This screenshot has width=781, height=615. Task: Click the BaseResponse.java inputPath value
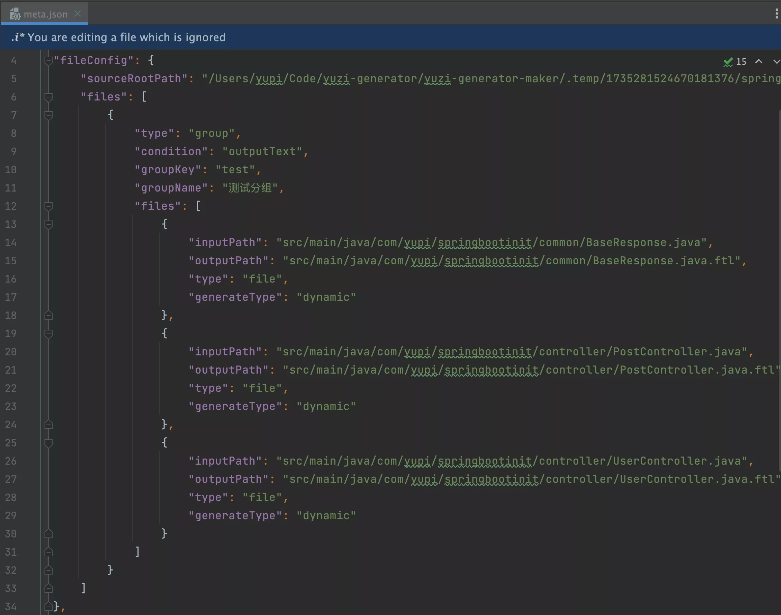point(492,243)
